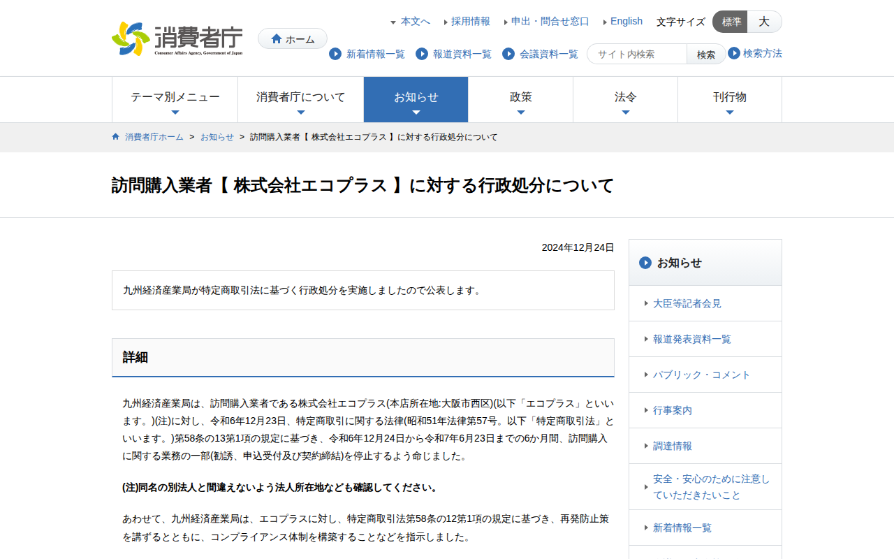Expand the 消費者庁について menu
Image resolution: width=894 pixels, height=559 pixels.
301,99
